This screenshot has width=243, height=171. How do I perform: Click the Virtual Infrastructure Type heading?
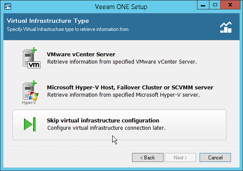pos(48,21)
